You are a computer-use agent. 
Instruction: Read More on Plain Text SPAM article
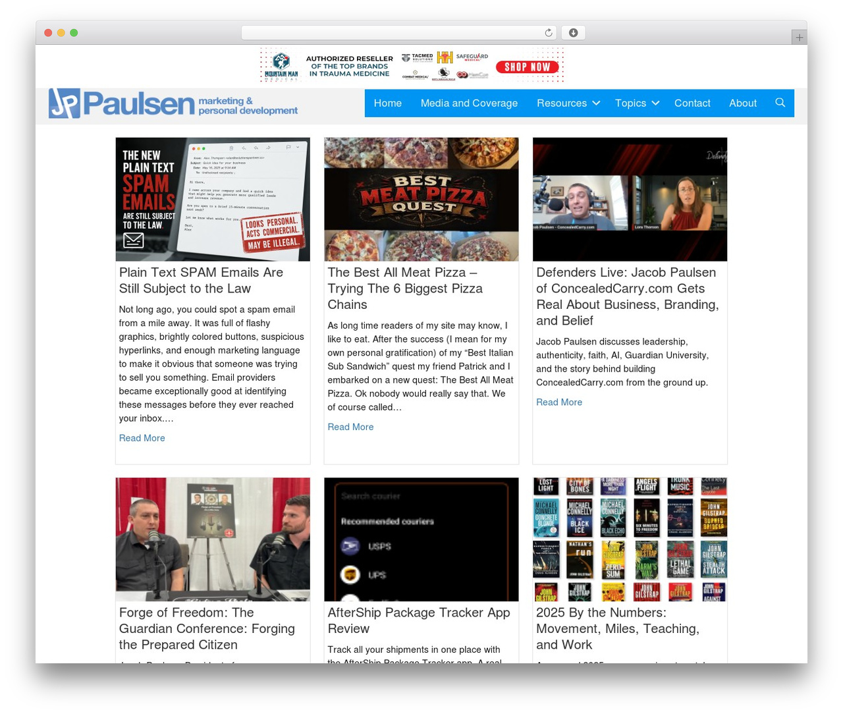click(142, 438)
